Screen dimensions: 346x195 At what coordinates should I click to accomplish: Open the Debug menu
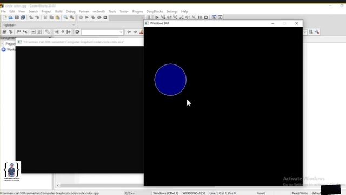click(71, 11)
